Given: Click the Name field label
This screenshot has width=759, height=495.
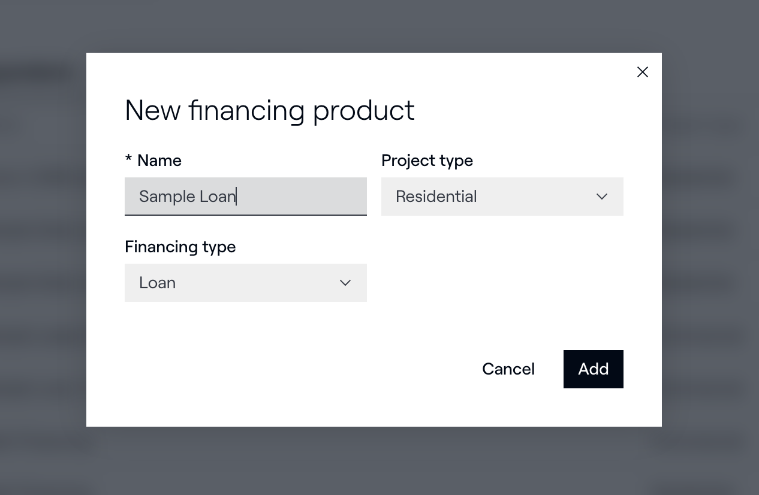Looking at the screenshot, I should tap(159, 161).
